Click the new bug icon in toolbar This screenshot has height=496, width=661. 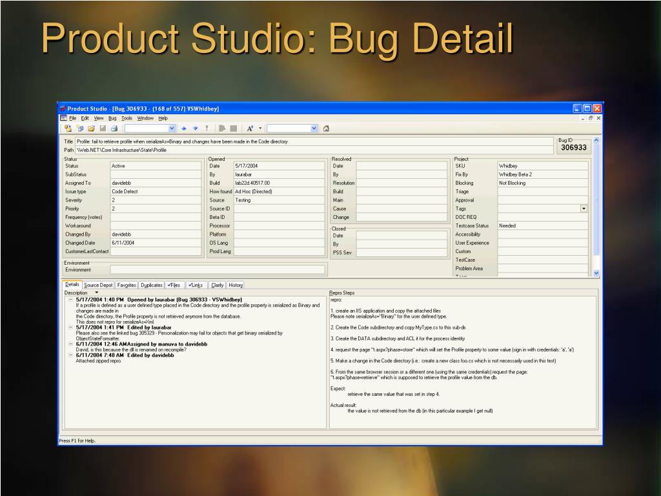pyautogui.click(x=68, y=129)
